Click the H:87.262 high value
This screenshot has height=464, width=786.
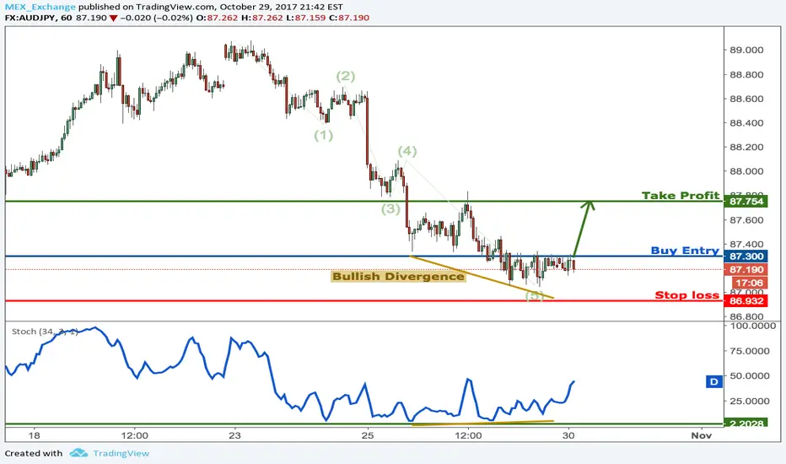coord(262,18)
